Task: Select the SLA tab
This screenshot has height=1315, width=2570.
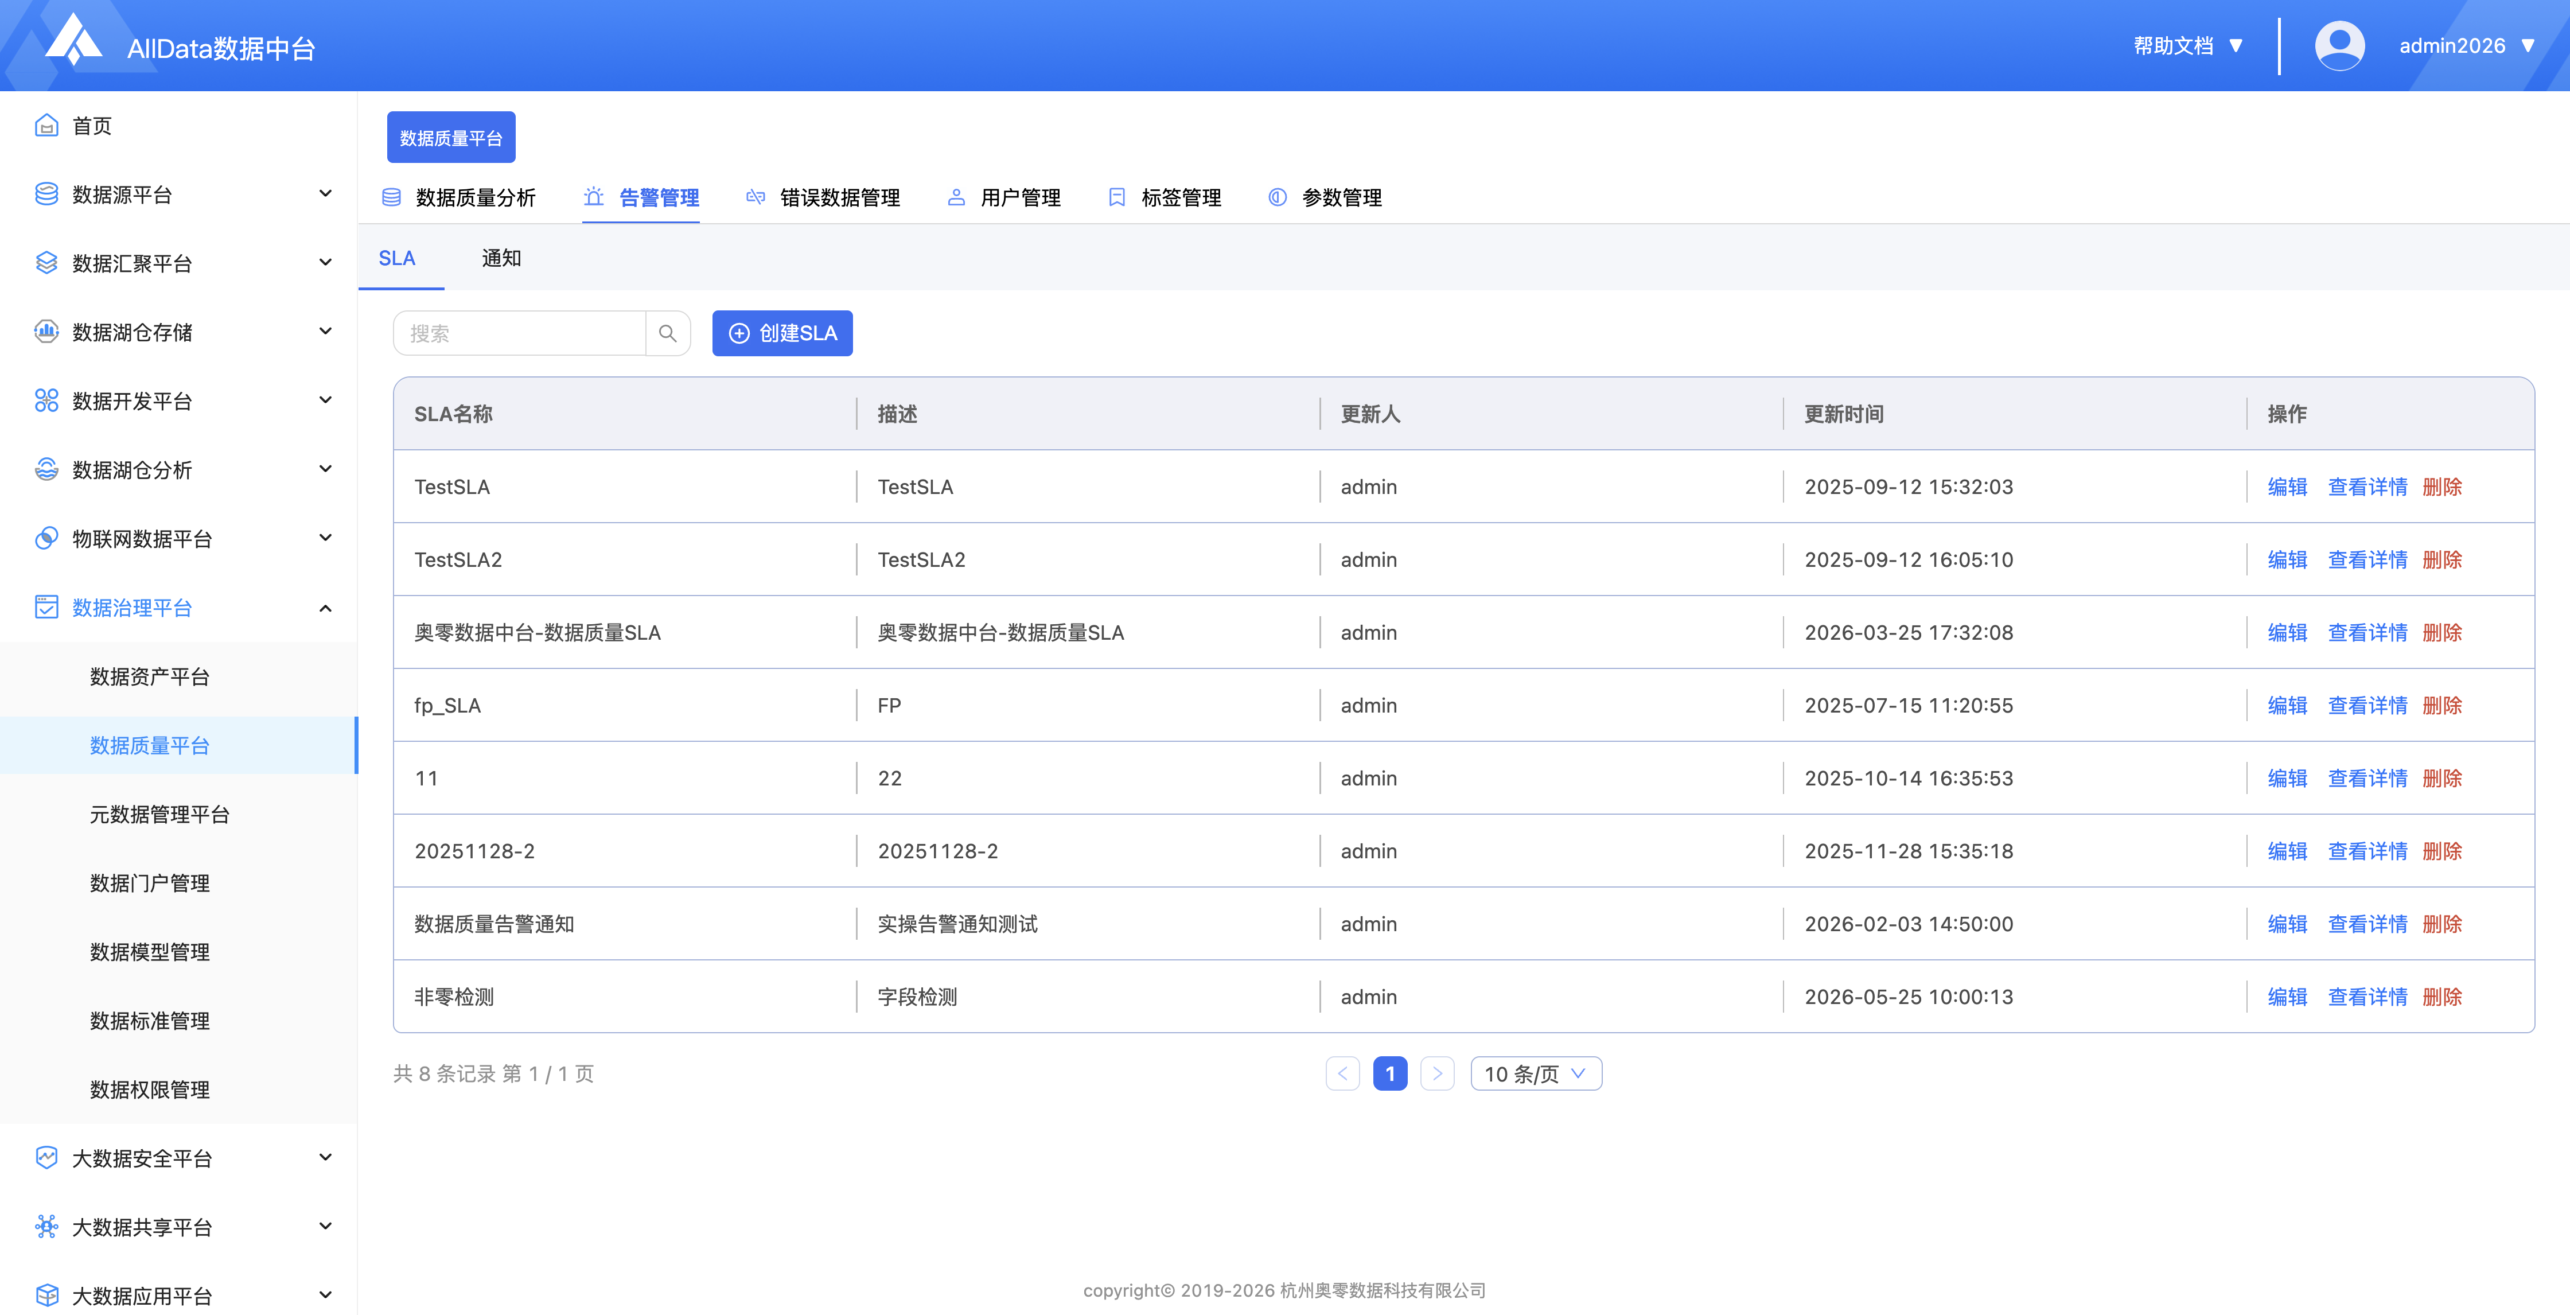Action: coord(397,258)
